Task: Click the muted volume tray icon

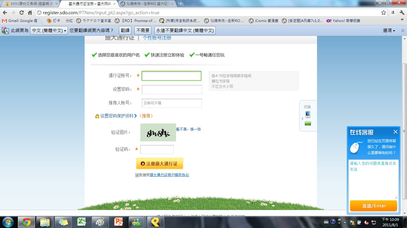Action: (366, 222)
